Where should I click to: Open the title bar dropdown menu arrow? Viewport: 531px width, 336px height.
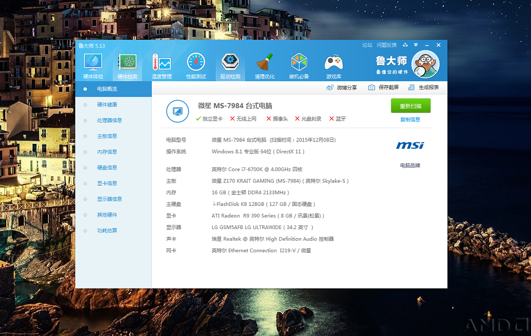pos(416,45)
